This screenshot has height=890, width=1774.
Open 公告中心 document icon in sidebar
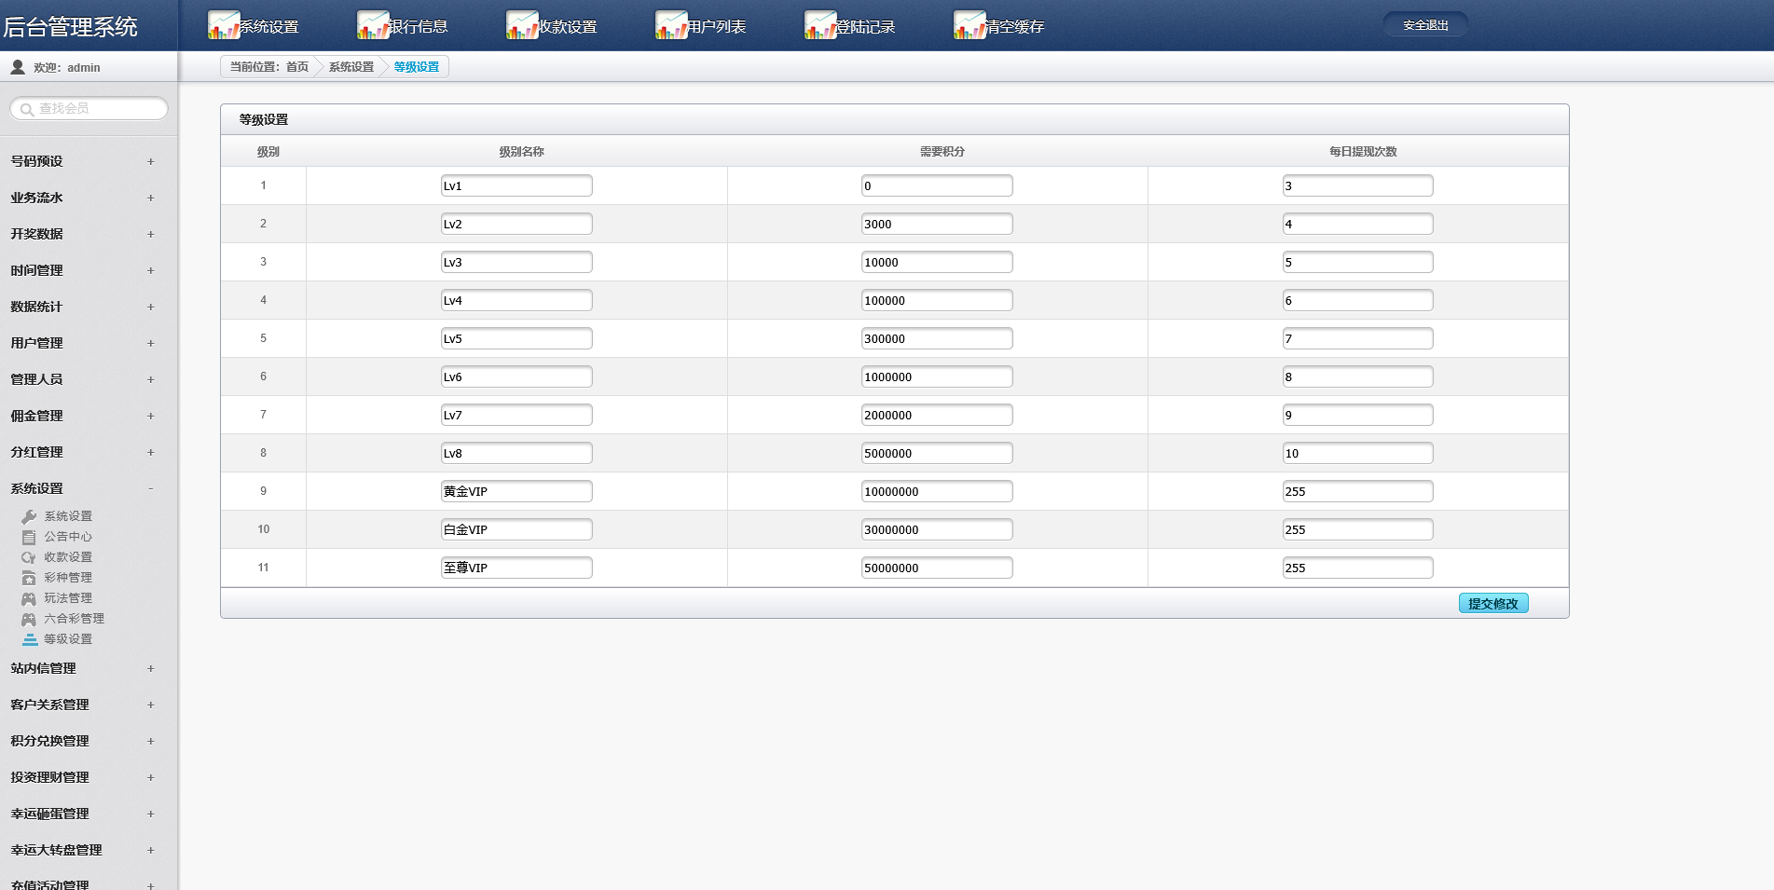tap(29, 537)
